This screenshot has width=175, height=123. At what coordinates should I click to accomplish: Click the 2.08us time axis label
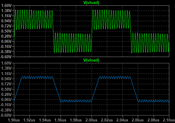tap(154, 120)
